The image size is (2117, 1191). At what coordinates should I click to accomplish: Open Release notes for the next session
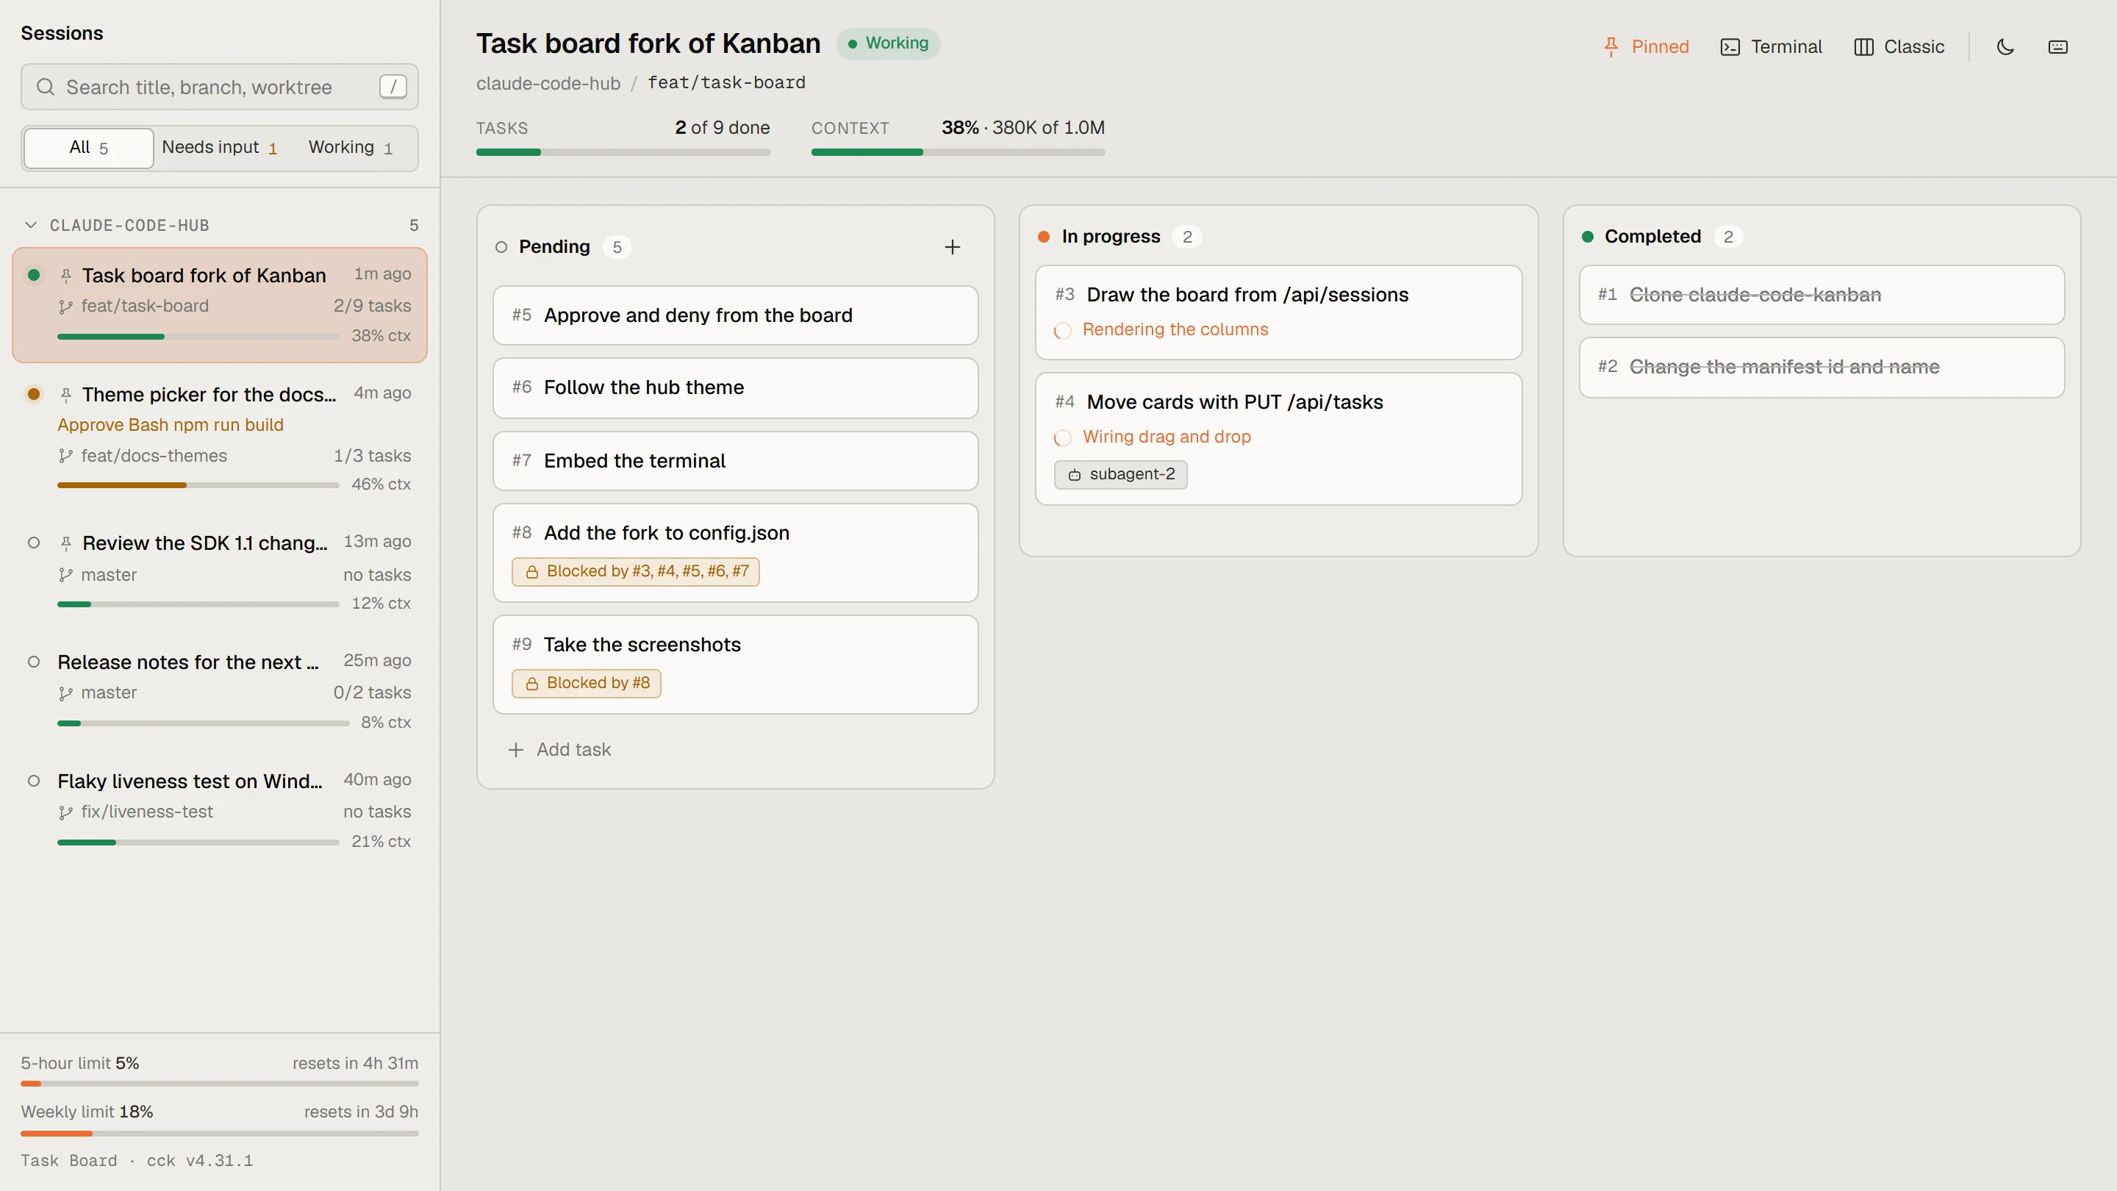[x=220, y=692]
